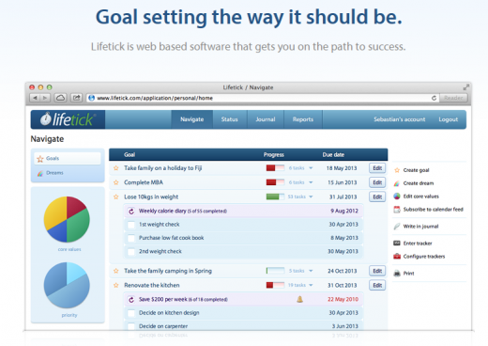The height and width of the screenshot is (346, 488).
Task: Check the 1st weight check task box
Action: point(131,225)
